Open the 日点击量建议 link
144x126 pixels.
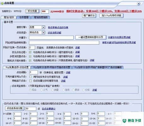(49, 109)
